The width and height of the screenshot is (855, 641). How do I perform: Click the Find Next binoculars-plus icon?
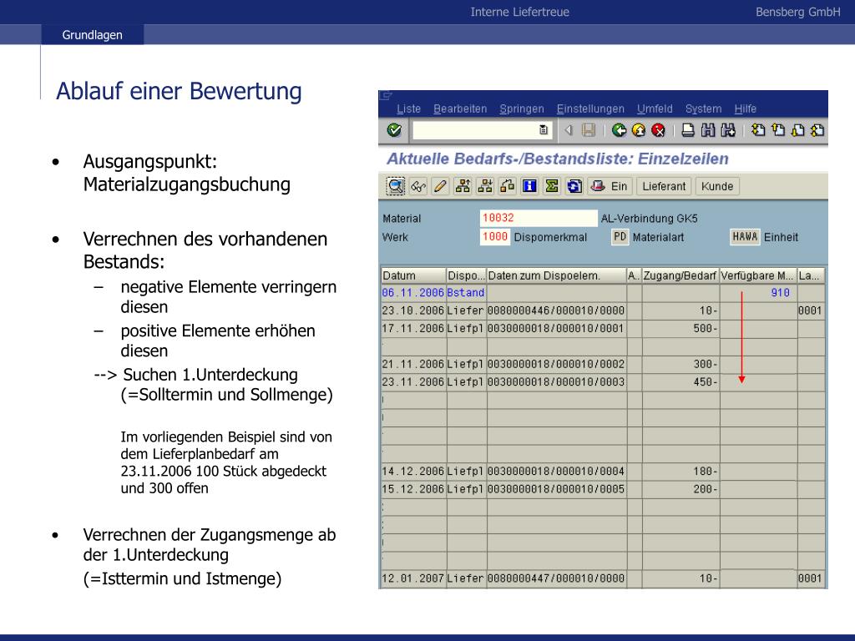point(728,130)
